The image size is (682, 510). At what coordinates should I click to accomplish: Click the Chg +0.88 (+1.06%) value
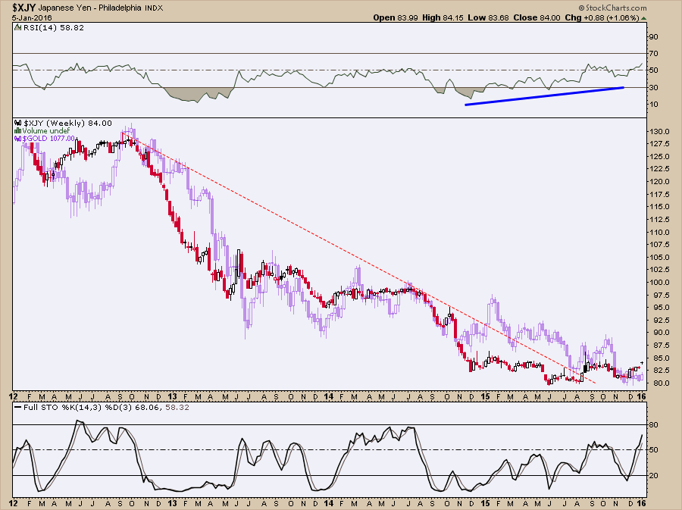pyautogui.click(x=602, y=18)
